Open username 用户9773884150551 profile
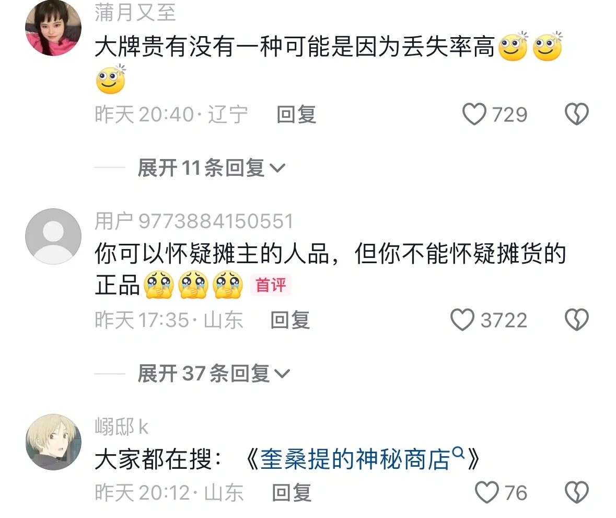The height and width of the screenshot is (518, 616). [194, 221]
